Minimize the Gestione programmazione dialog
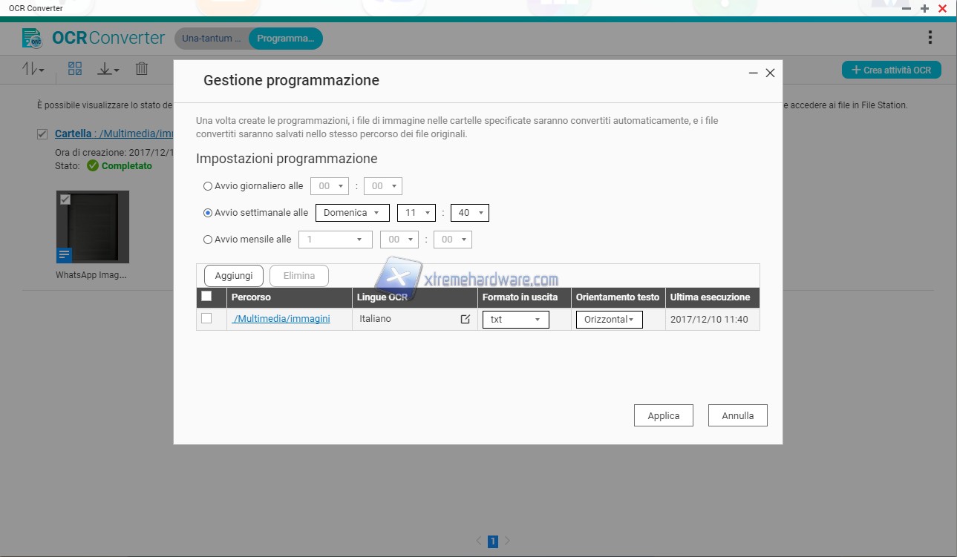 tap(754, 73)
